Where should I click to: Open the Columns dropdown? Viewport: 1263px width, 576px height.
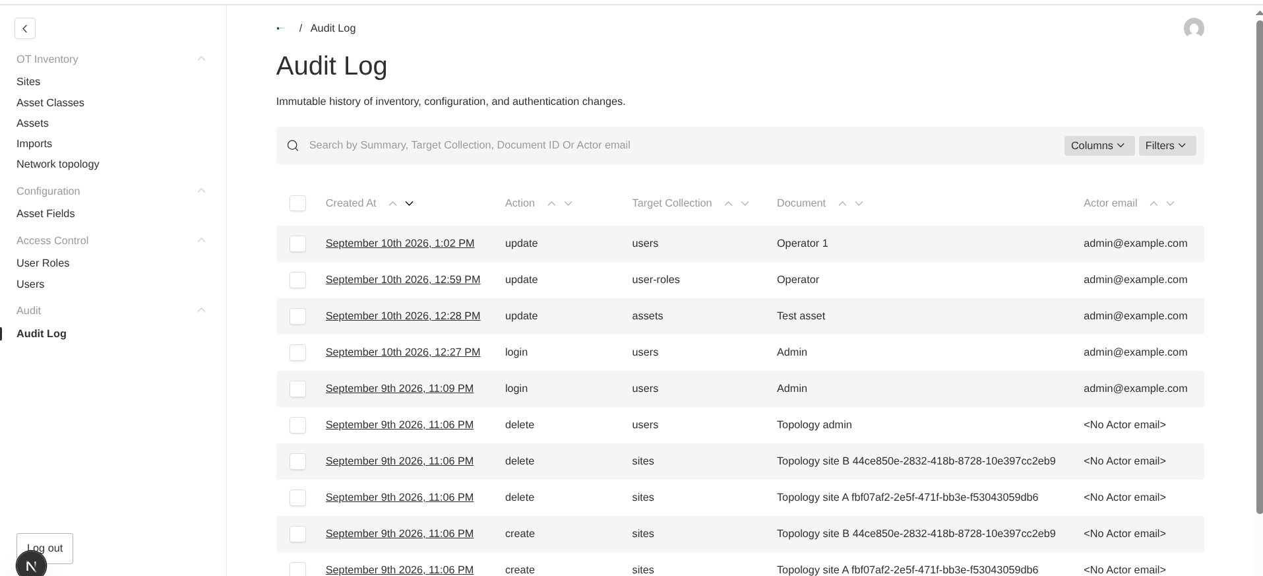tap(1099, 146)
